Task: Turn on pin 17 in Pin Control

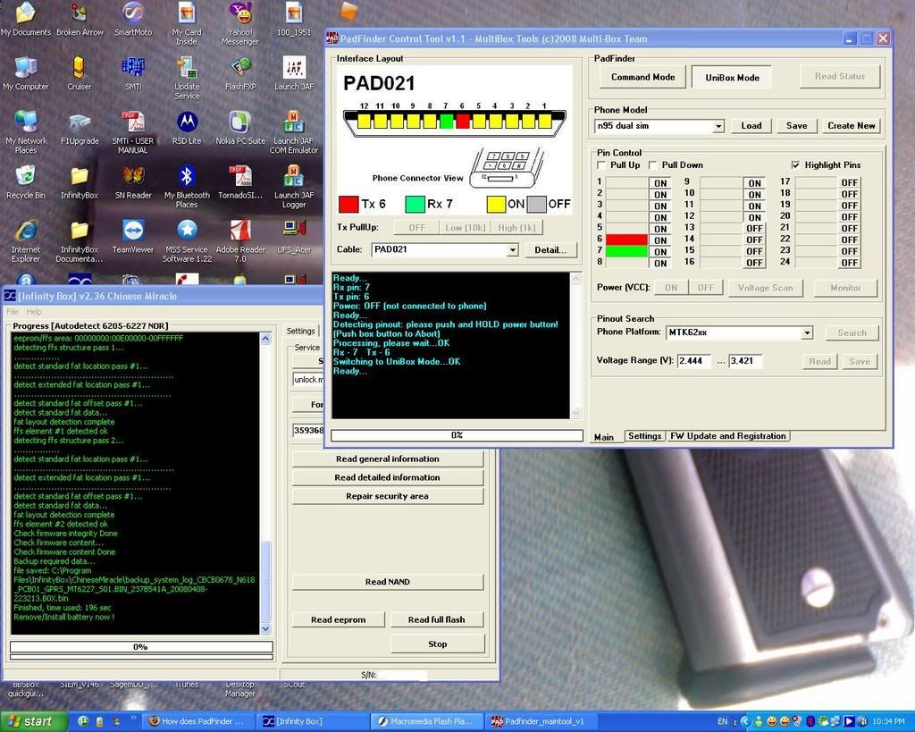Action: pos(849,182)
